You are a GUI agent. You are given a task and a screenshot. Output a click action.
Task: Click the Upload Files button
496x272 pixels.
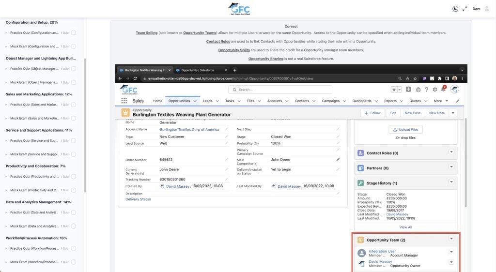(405, 130)
